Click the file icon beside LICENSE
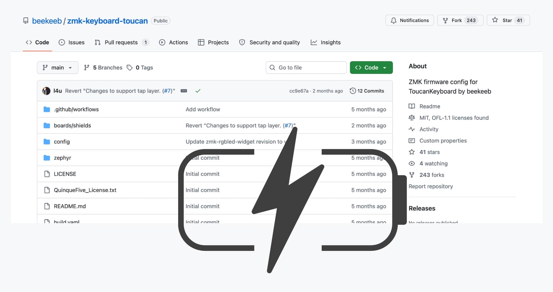The height and width of the screenshot is (292, 553). (47, 174)
